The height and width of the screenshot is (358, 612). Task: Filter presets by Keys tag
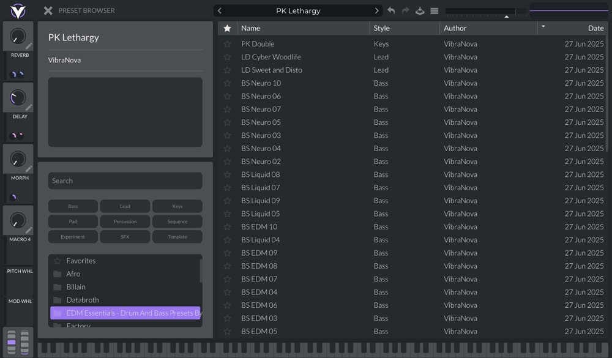pos(177,206)
